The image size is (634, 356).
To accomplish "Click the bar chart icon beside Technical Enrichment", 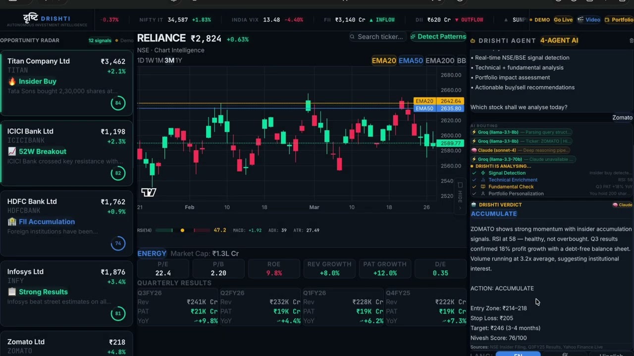I will tap(483, 180).
